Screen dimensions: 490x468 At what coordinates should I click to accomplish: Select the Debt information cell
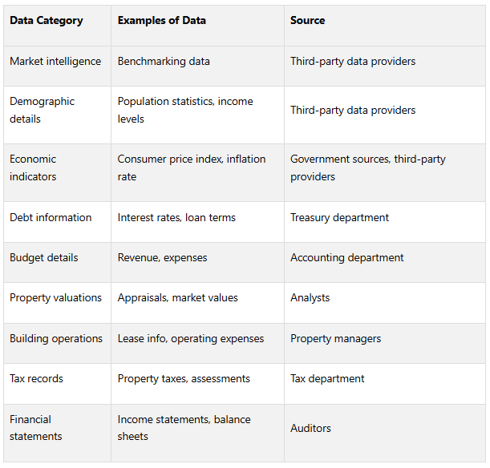point(51,217)
